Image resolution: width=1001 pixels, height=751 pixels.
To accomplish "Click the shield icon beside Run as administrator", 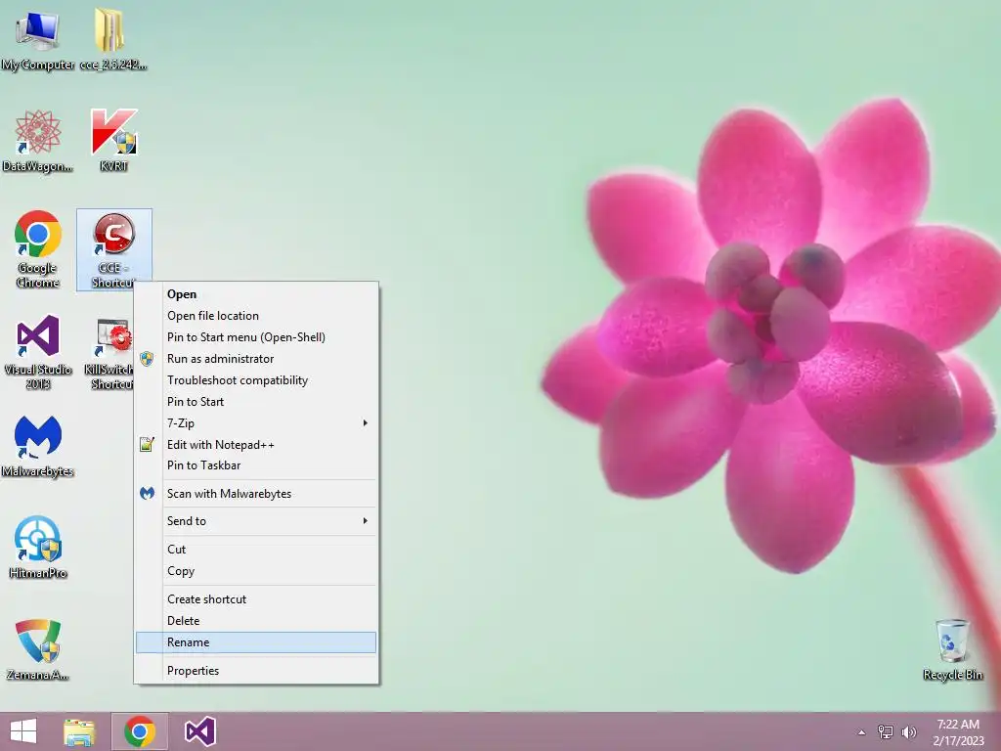I will [147, 359].
